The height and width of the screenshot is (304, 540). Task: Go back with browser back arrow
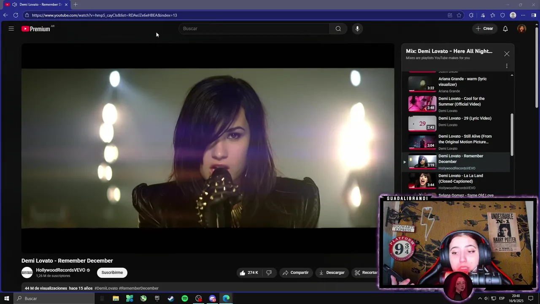tap(5, 15)
